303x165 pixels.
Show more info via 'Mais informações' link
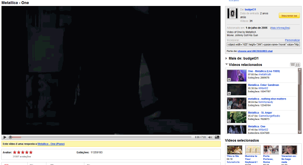[280, 28]
